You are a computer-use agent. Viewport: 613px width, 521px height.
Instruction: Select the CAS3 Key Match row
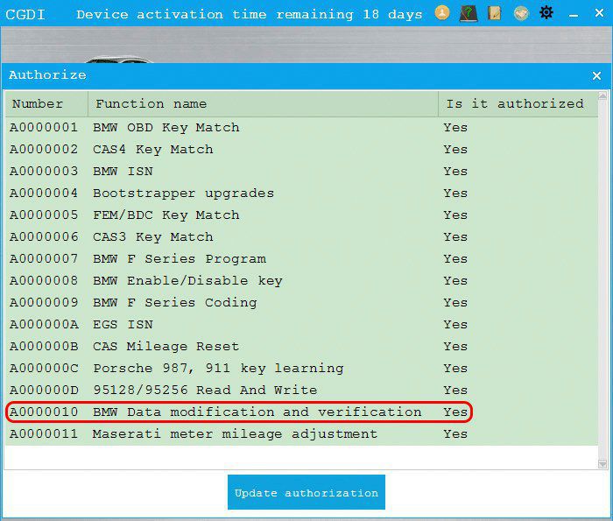(301, 236)
